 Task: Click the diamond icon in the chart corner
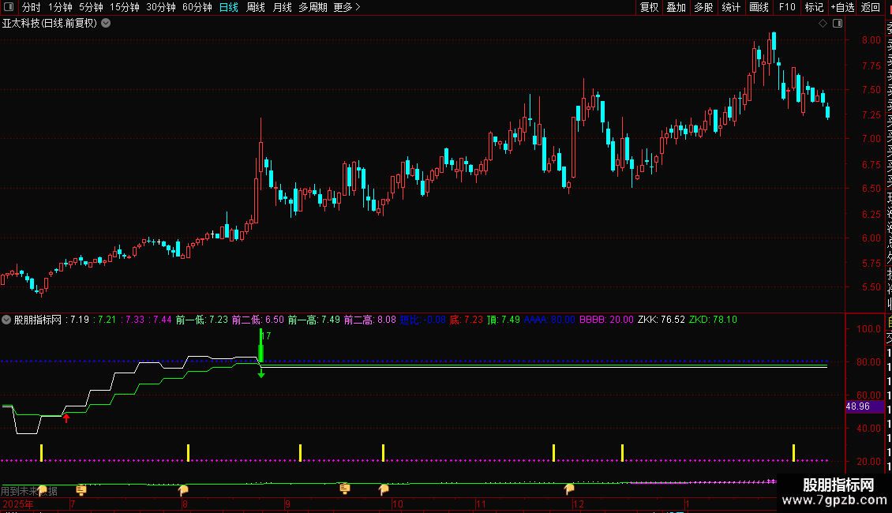click(823, 24)
